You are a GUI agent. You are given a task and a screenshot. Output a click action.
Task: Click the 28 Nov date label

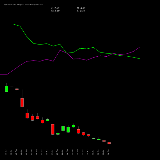coord(88,152)
